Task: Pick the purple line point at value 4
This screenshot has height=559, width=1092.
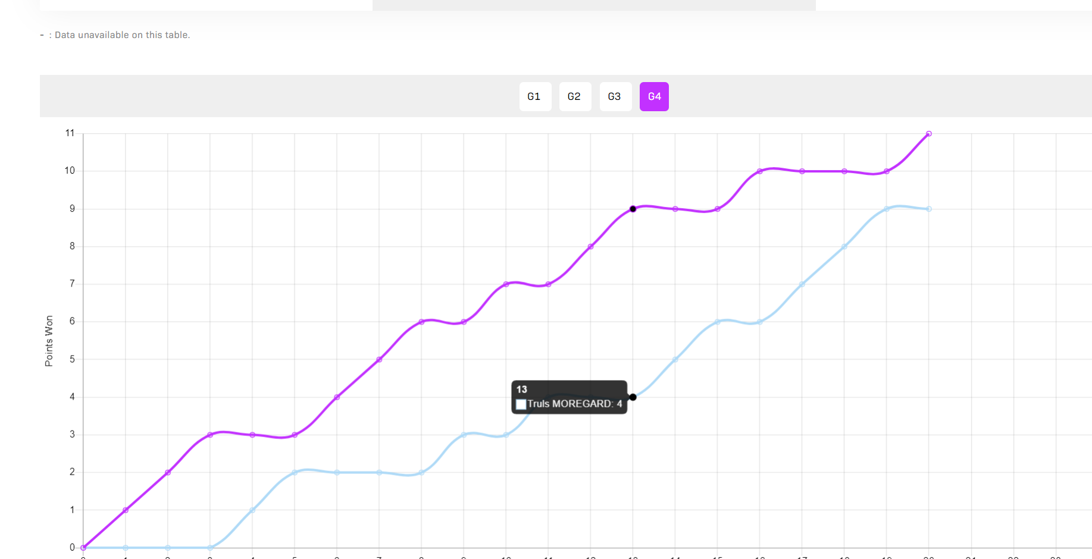Action: coord(337,397)
